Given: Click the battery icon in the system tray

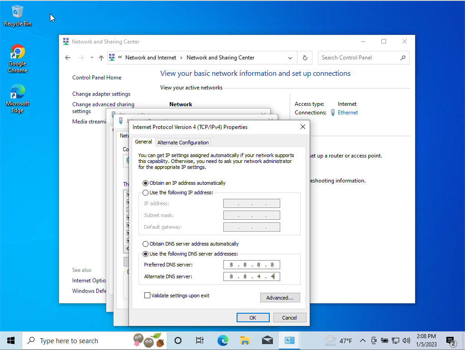Looking at the screenshot, I should pyautogui.click(x=385, y=341).
